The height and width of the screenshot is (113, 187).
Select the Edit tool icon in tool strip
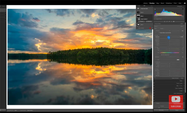pos(165,21)
